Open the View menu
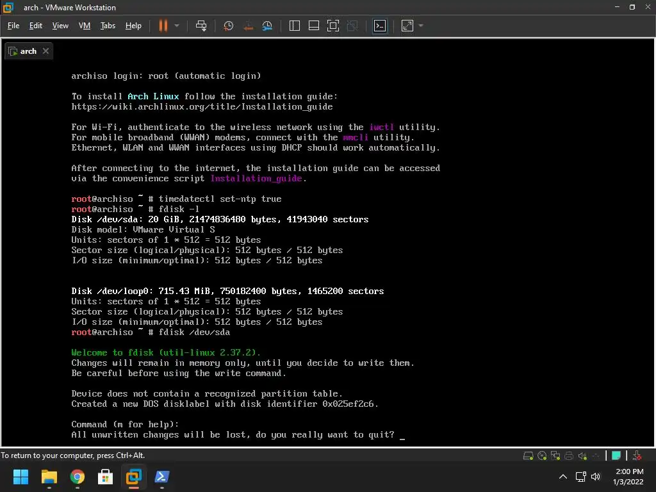The height and width of the screenshot is (492, 656). pyautogui.click(x=60, y=26)
